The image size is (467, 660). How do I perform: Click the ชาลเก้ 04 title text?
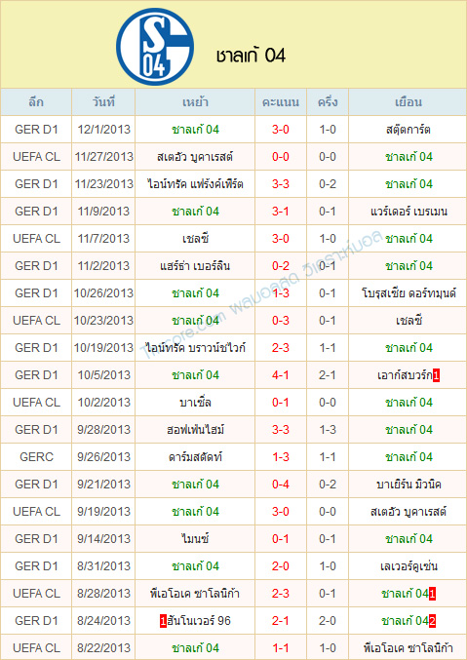251,56
